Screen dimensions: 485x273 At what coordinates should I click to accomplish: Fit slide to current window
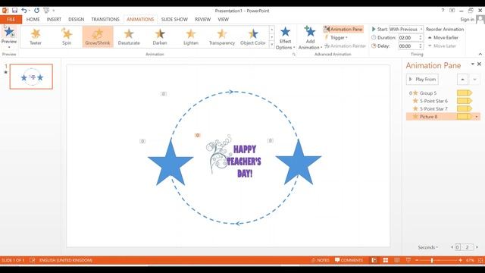pyautogui.click(x=481, y=260)
